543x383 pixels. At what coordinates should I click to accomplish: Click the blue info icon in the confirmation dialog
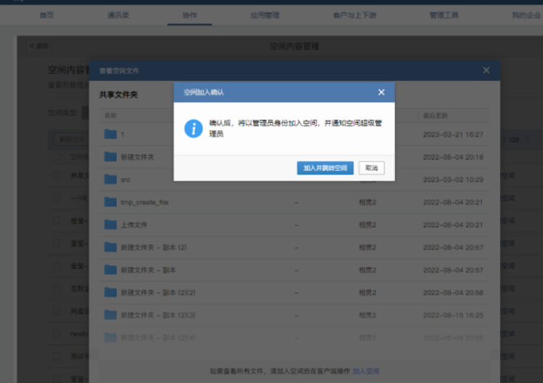[x=192, y=129]
